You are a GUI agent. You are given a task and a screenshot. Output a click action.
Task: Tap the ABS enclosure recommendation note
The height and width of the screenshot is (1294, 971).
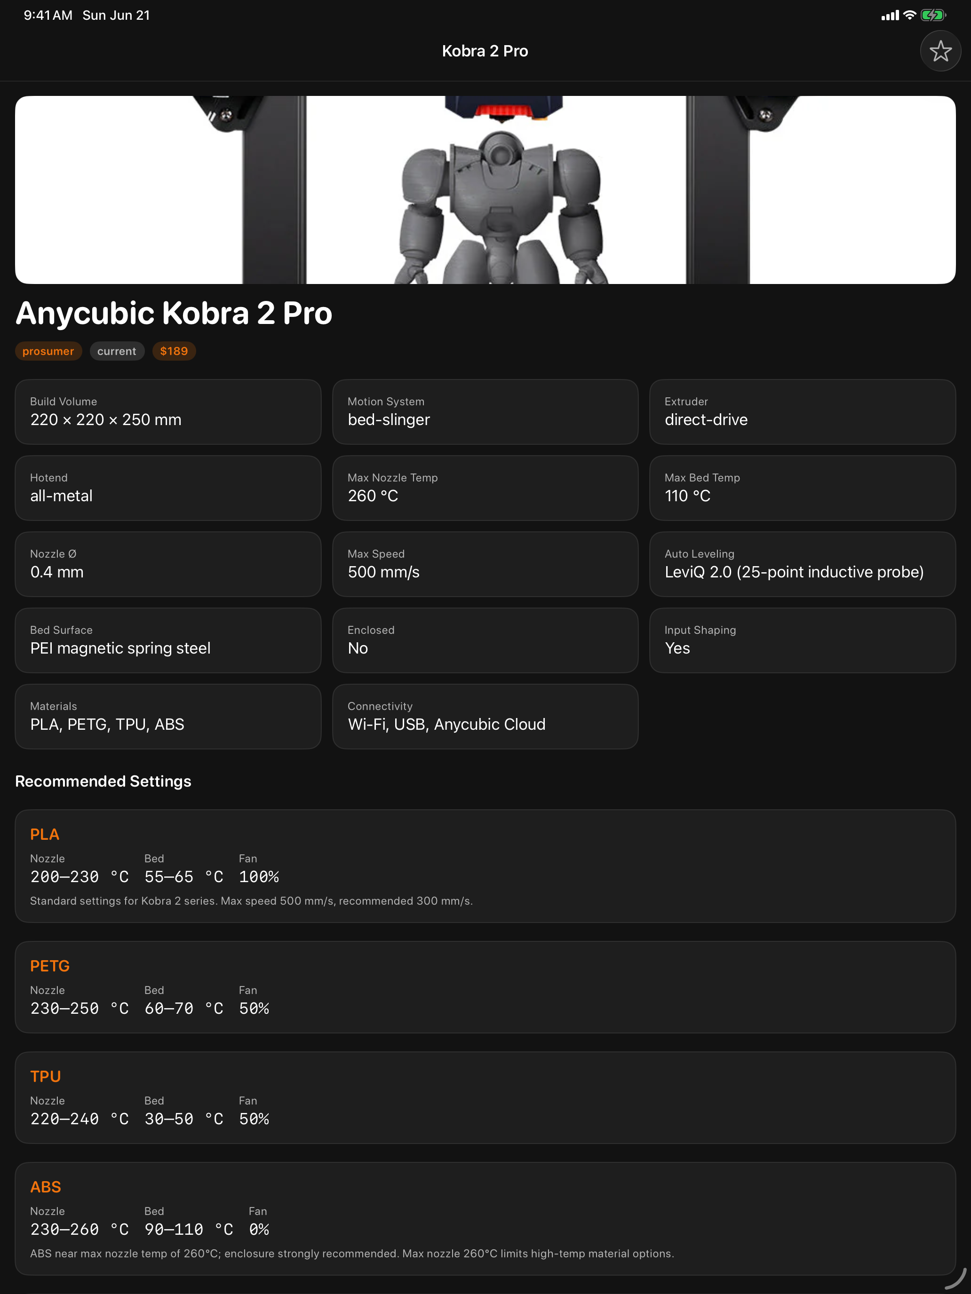352,1254
